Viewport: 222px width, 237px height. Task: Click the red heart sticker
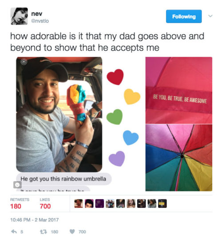[x=115, y=77]
